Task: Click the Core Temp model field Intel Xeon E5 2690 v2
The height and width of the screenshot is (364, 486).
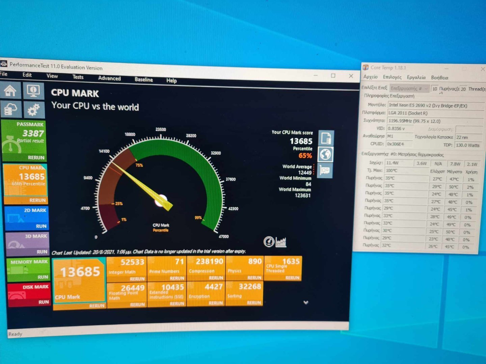Action: click(436, 105)
